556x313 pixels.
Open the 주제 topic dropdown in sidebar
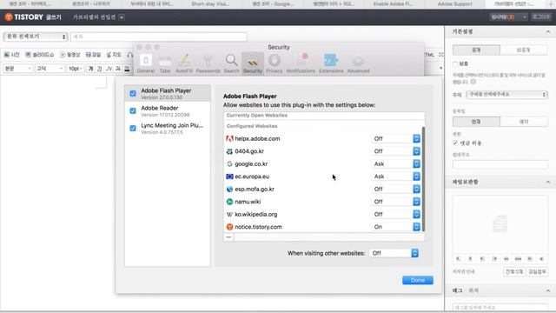pos(506,95)
